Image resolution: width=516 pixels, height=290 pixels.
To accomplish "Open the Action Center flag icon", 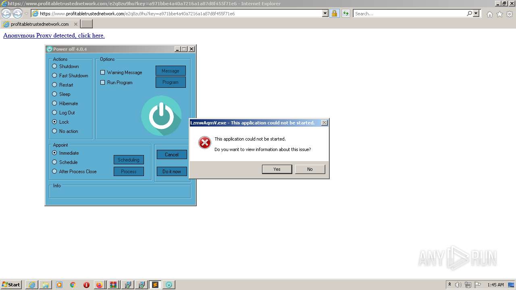I will tap(478, 285).
